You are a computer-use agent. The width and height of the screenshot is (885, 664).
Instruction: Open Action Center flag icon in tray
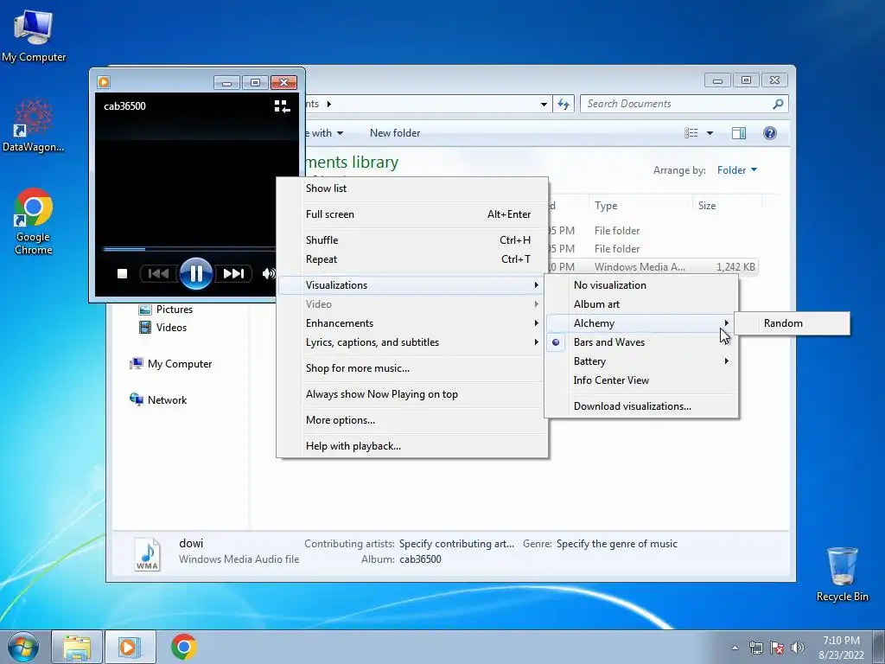(777, 648)
